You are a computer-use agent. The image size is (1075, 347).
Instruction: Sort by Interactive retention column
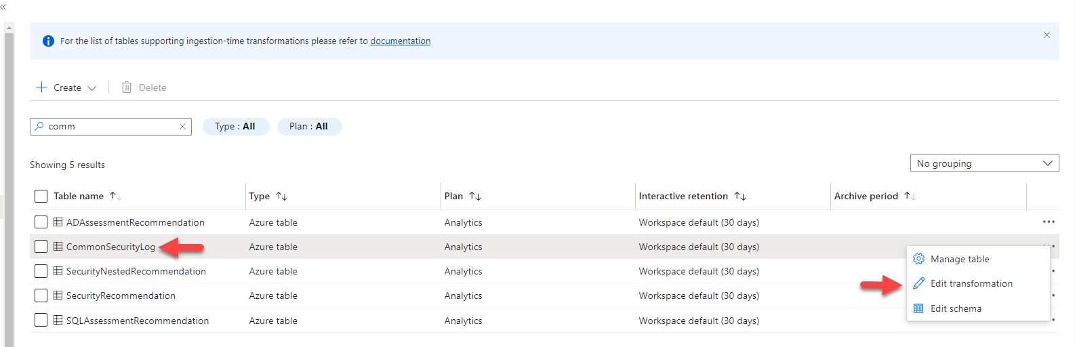click(x=740, y=196)
